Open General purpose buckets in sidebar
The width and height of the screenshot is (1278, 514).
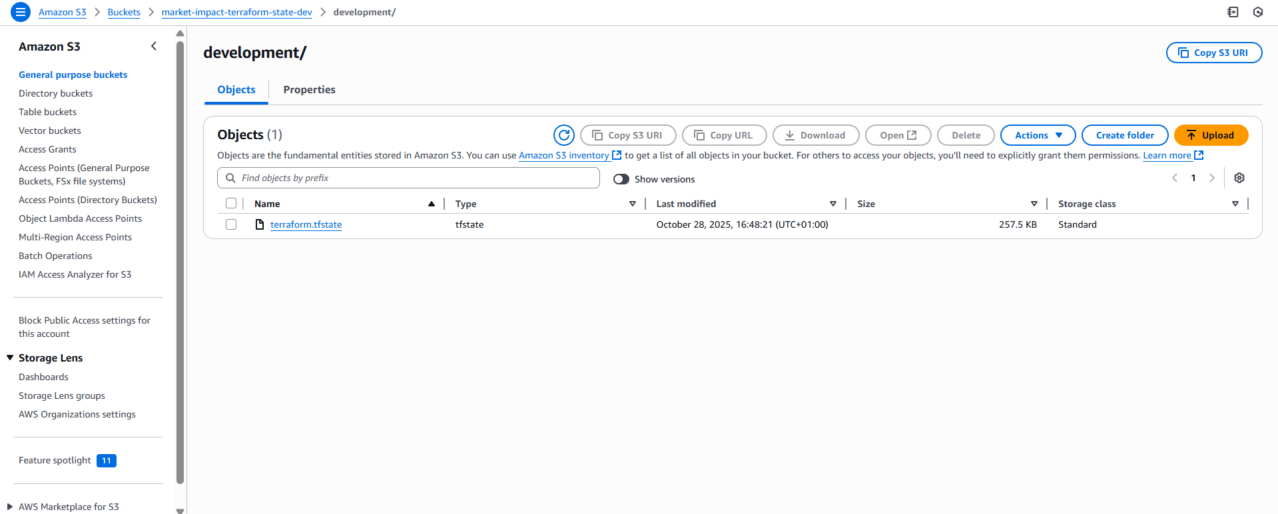pyautogui.click(x=73, y=75)
